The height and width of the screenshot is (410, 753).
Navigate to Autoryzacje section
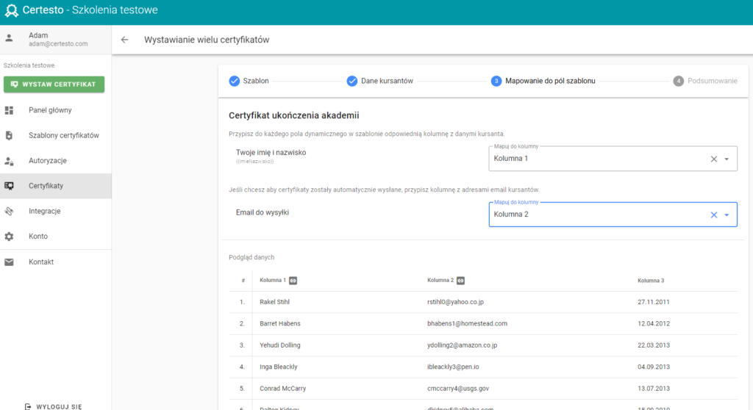(x=56, y=161)
